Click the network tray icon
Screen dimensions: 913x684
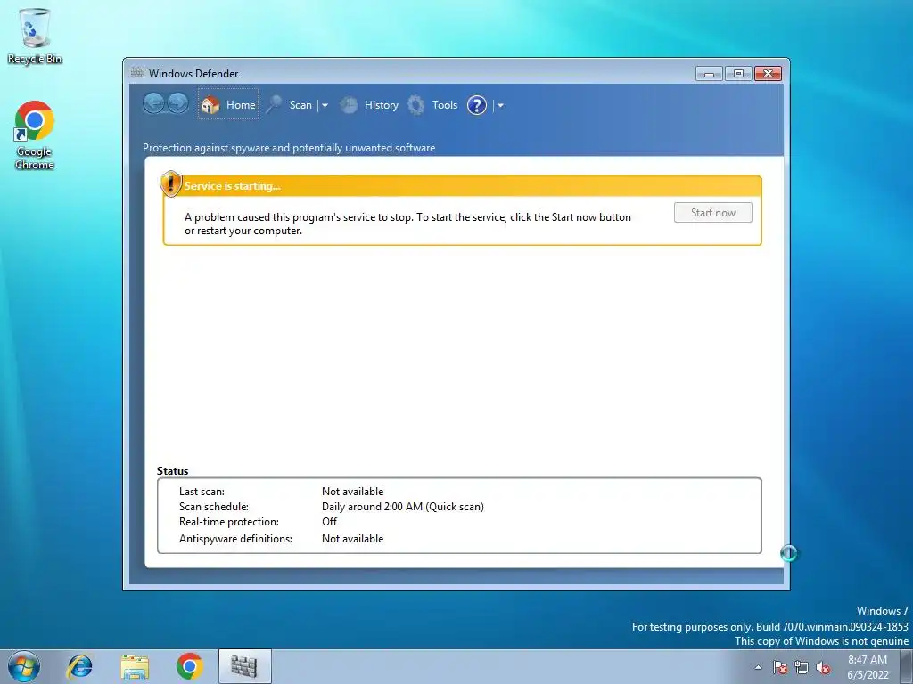coord(802,668)
